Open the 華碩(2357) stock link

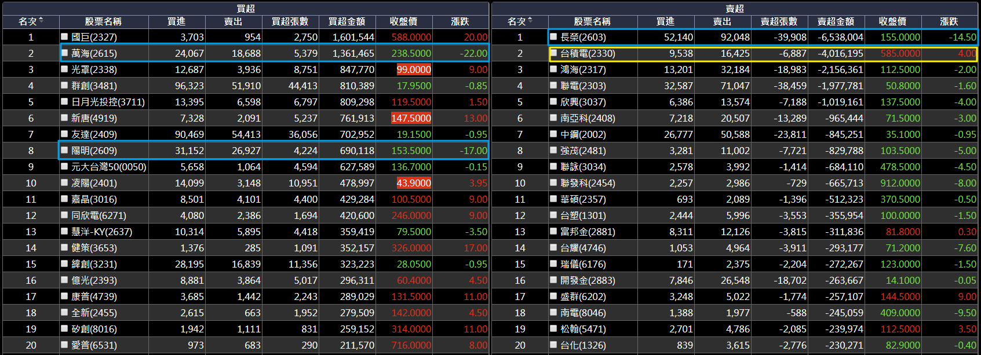tap(583, 199)
